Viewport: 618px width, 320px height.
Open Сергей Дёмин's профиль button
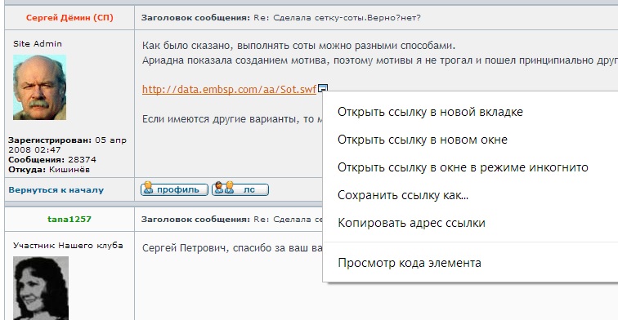(x=174, y=189)
